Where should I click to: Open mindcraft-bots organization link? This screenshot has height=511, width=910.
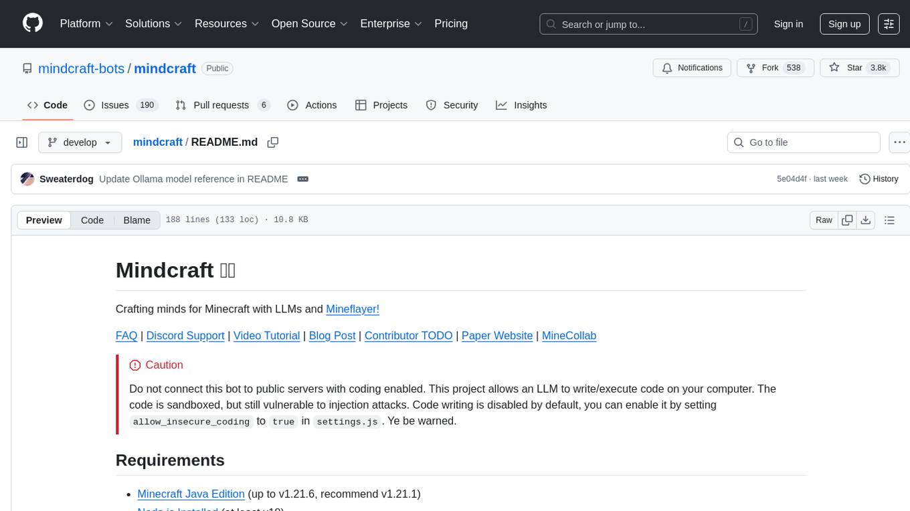pos(82,68)
